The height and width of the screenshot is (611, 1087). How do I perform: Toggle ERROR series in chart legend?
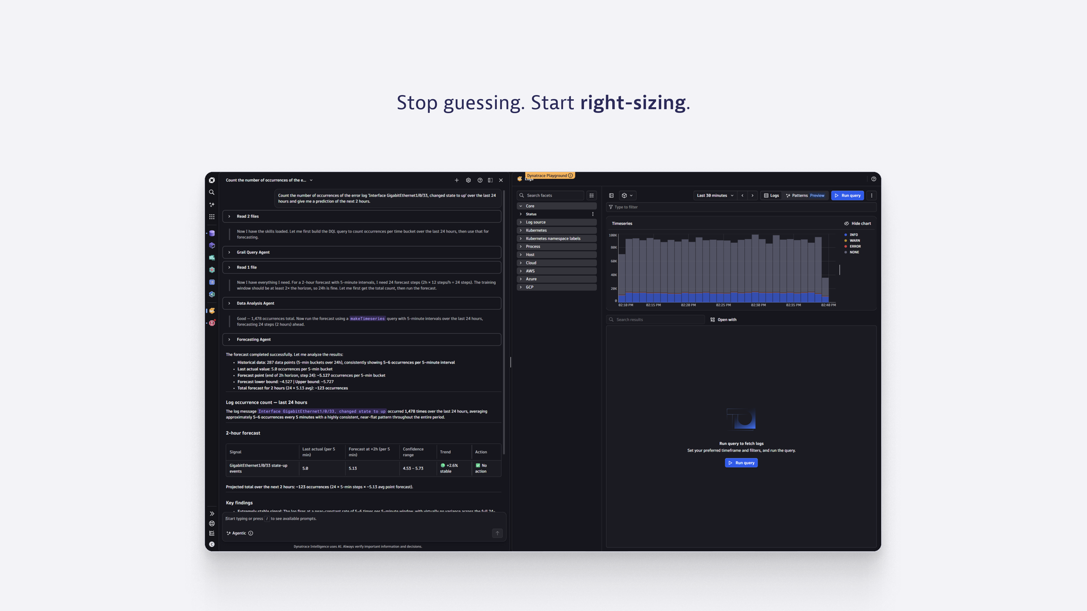pos(852,247)
